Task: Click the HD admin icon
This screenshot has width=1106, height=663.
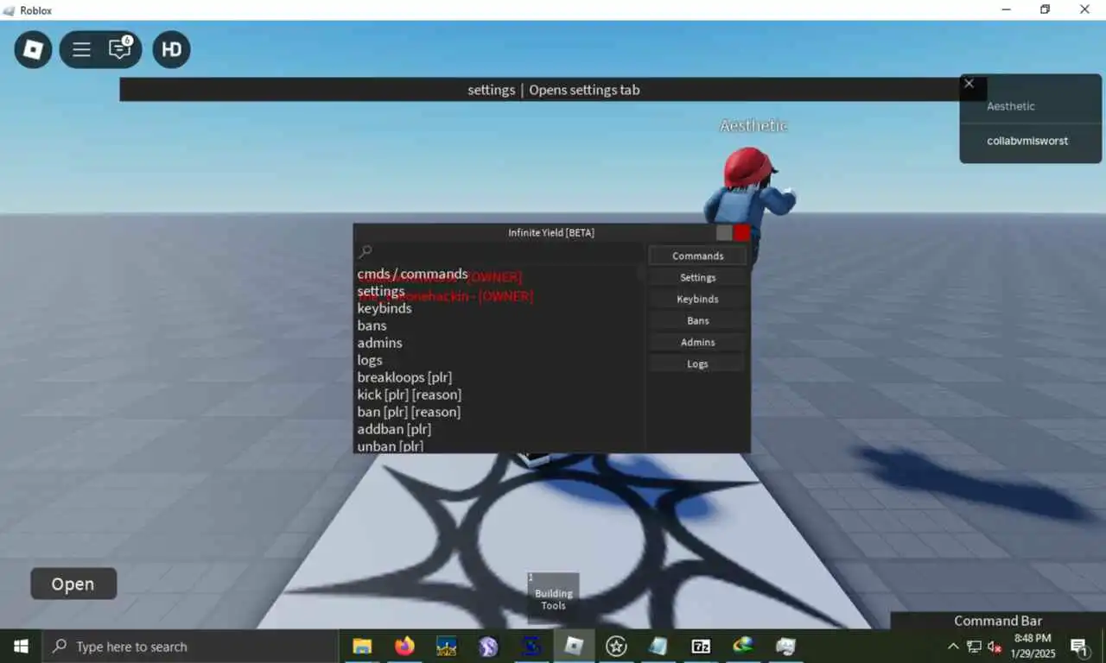Action: (x=171, y=50)
